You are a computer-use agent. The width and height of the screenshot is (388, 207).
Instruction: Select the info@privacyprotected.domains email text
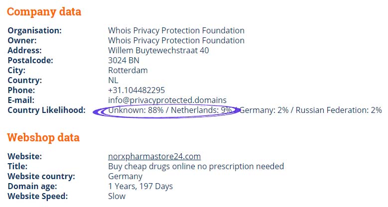click(167, 100)
